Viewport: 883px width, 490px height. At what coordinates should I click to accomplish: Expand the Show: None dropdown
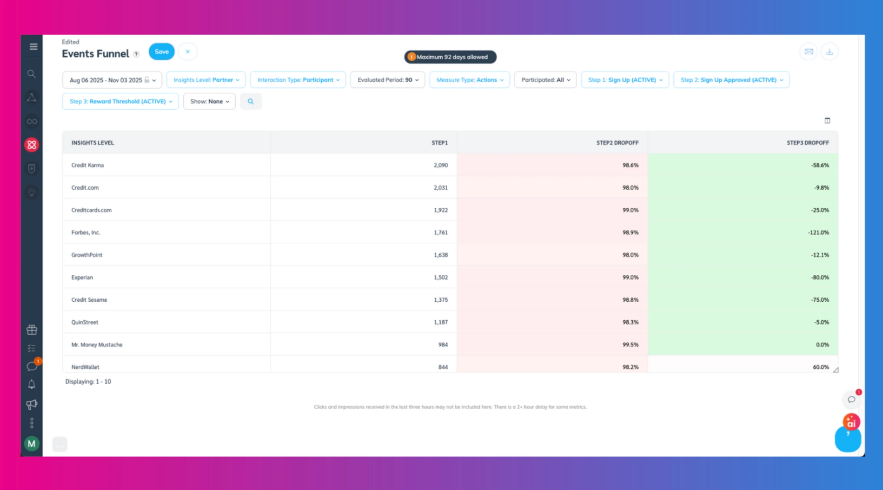coord(209,101)
